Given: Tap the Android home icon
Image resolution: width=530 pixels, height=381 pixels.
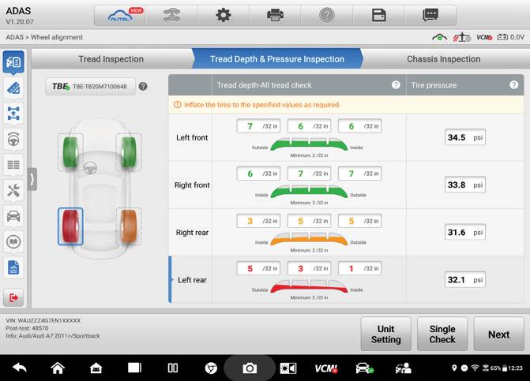Looking at the screenshot, I should [x=58, y=368].
